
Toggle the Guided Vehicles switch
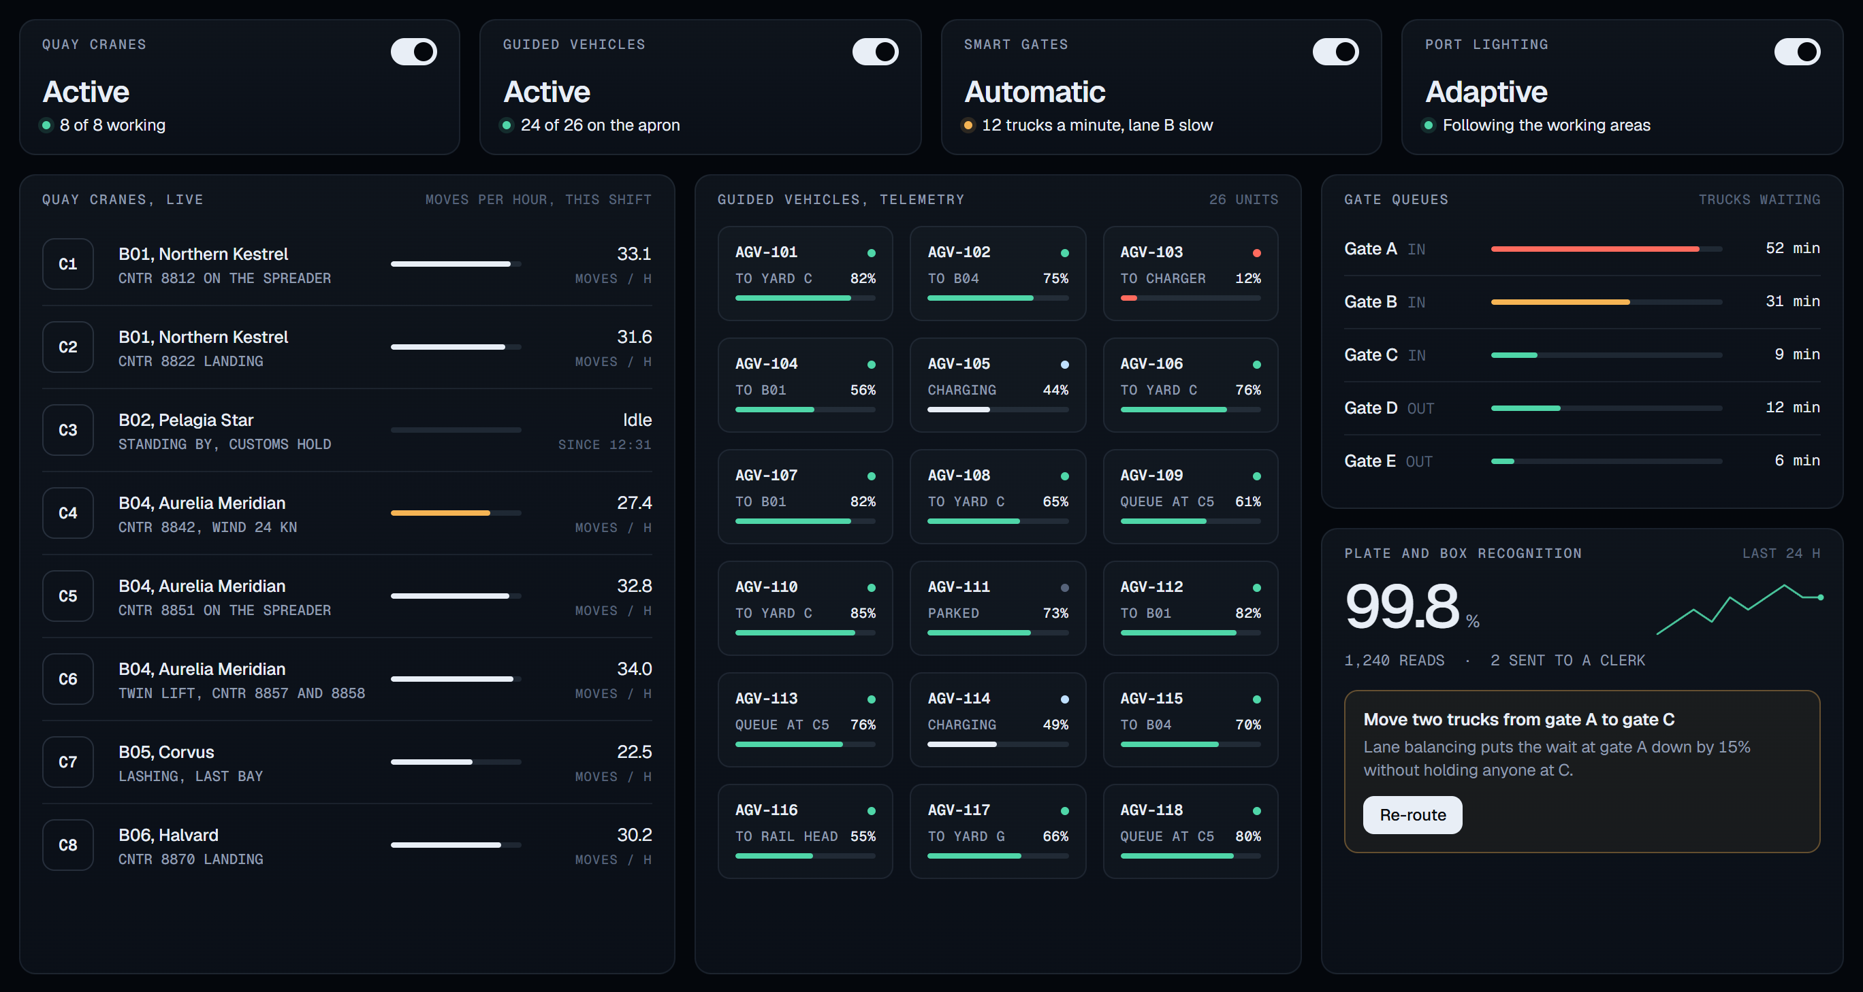tap(875, 52)
